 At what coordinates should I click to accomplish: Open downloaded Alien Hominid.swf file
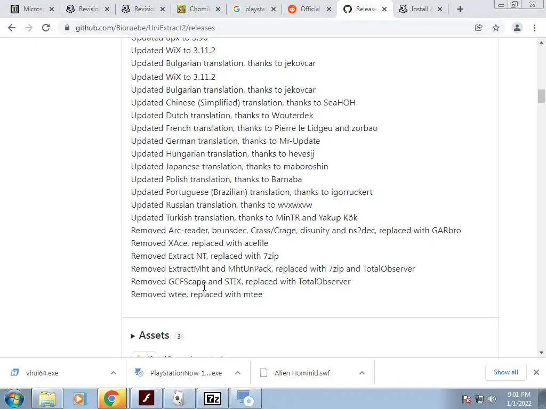[302, 373]
